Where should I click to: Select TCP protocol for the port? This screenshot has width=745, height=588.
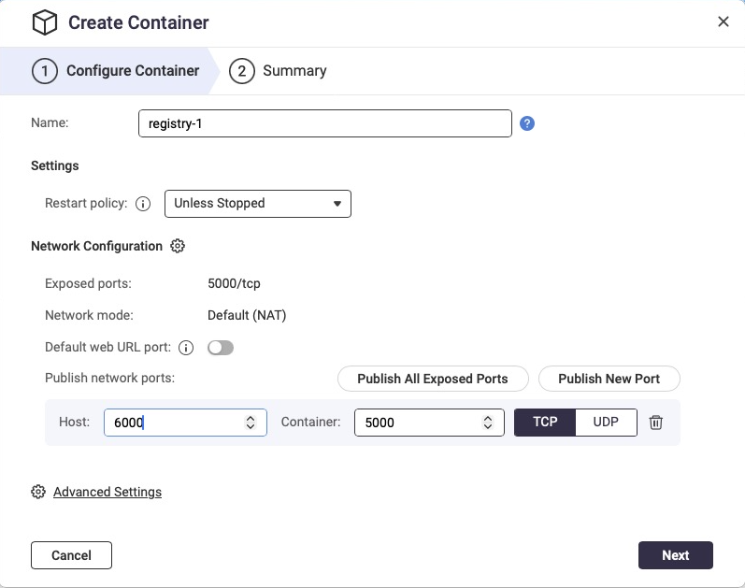coord(545,423)
